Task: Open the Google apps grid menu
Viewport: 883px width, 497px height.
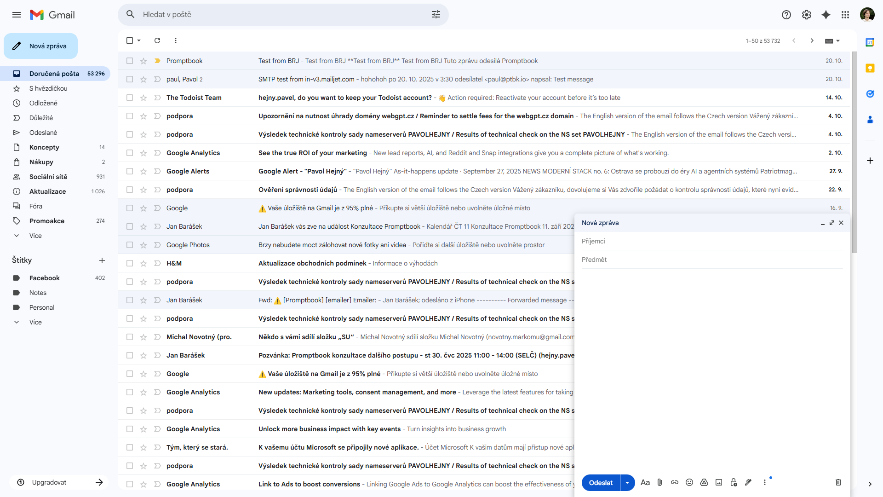Action: point(845,14)
